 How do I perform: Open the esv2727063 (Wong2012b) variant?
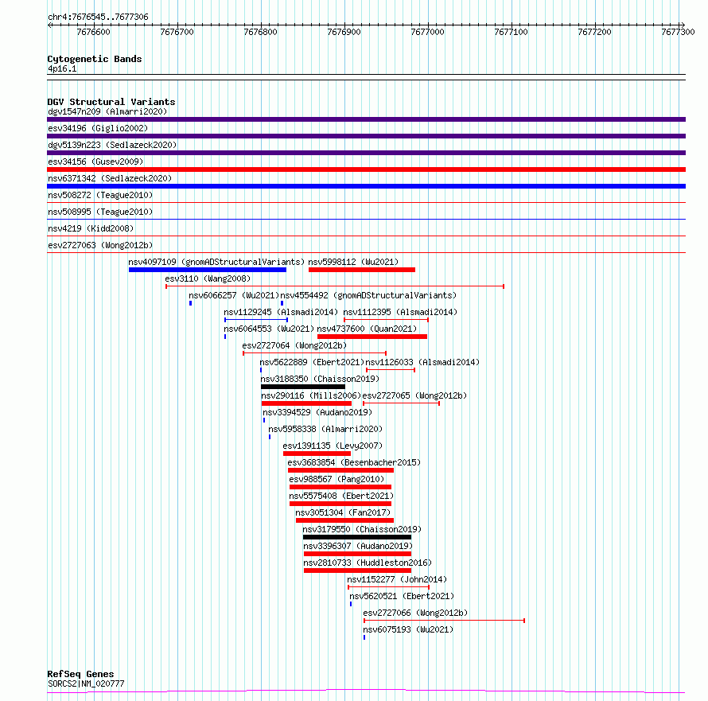100,245
